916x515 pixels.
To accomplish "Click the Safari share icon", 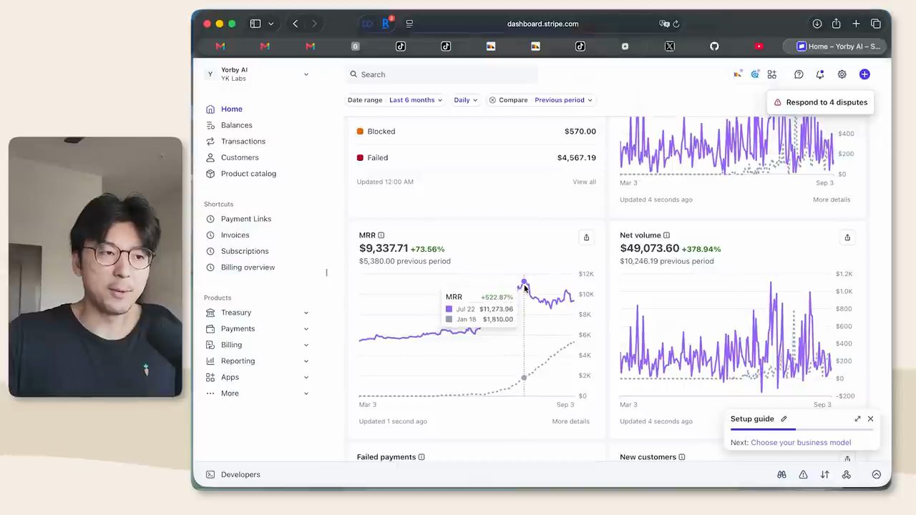I will click(x=836, y=24).
